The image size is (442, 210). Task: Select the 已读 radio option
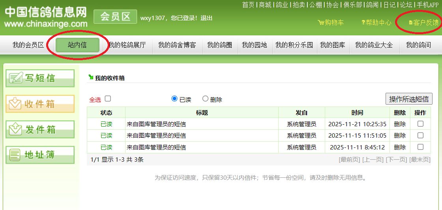coord(174,99)
